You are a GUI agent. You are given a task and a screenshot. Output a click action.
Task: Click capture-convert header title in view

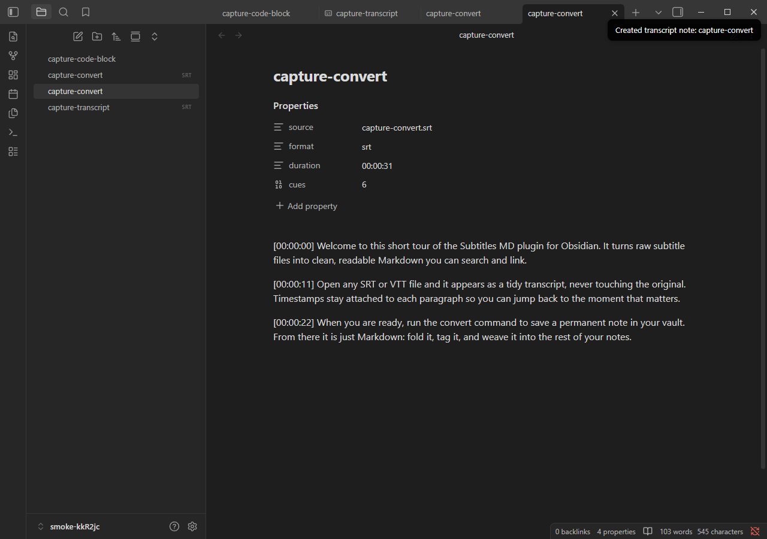pyautogui.click(x=487, y=35)
